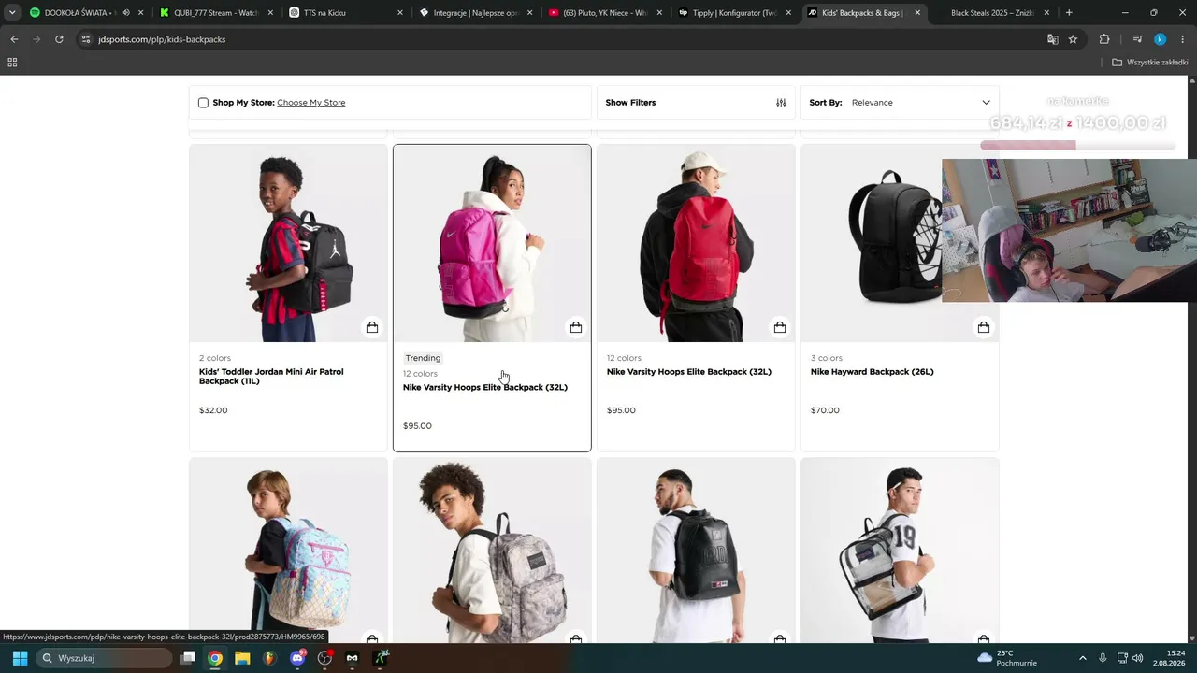Tick the Shop My Store checkbox
Image resolution: width=1197 pixels, height=673 pixels.
tap(203, 103)
